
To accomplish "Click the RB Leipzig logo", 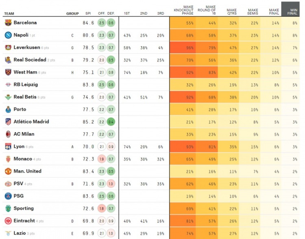I will 8,85.
